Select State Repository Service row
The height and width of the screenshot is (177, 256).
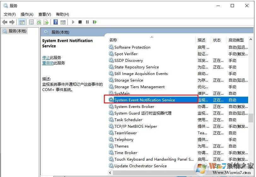[178, 67]
